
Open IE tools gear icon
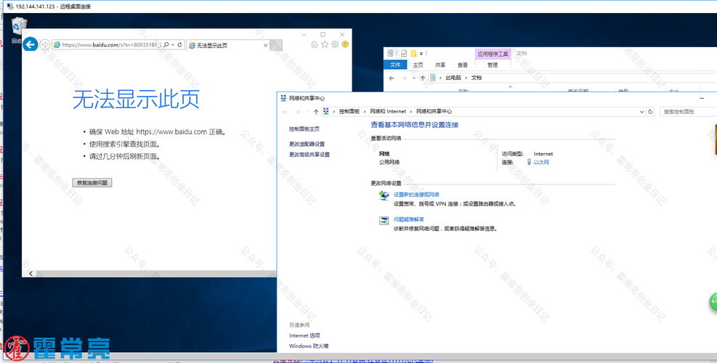pyautogui.click(x=335, y=44)
